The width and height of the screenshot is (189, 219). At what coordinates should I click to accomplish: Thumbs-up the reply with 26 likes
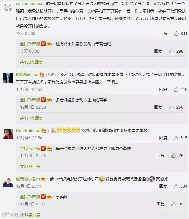[174, 155]
